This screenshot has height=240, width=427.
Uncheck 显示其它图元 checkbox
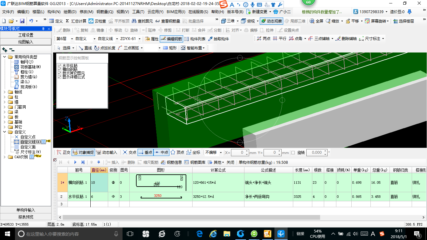tap(60, 73)
